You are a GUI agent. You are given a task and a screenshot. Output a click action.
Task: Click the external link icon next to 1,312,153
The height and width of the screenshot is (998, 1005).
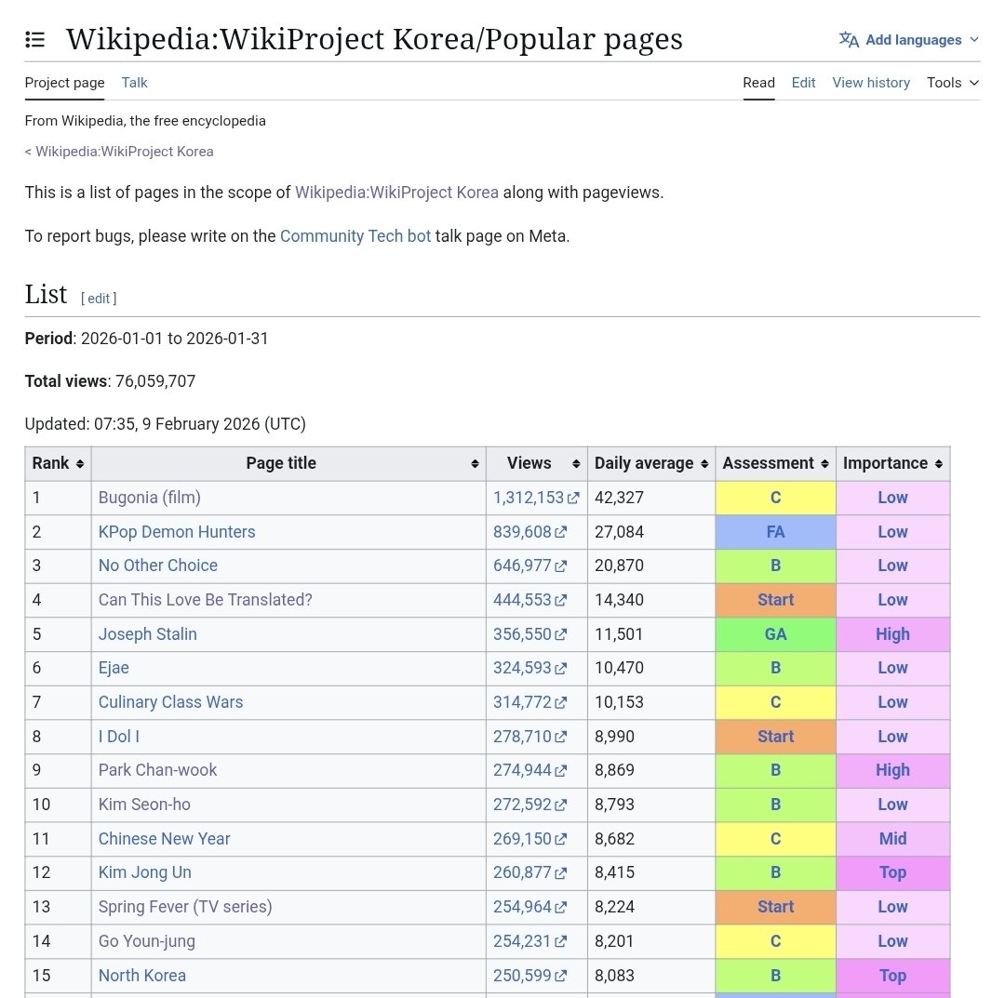click(x=571, y=498)
